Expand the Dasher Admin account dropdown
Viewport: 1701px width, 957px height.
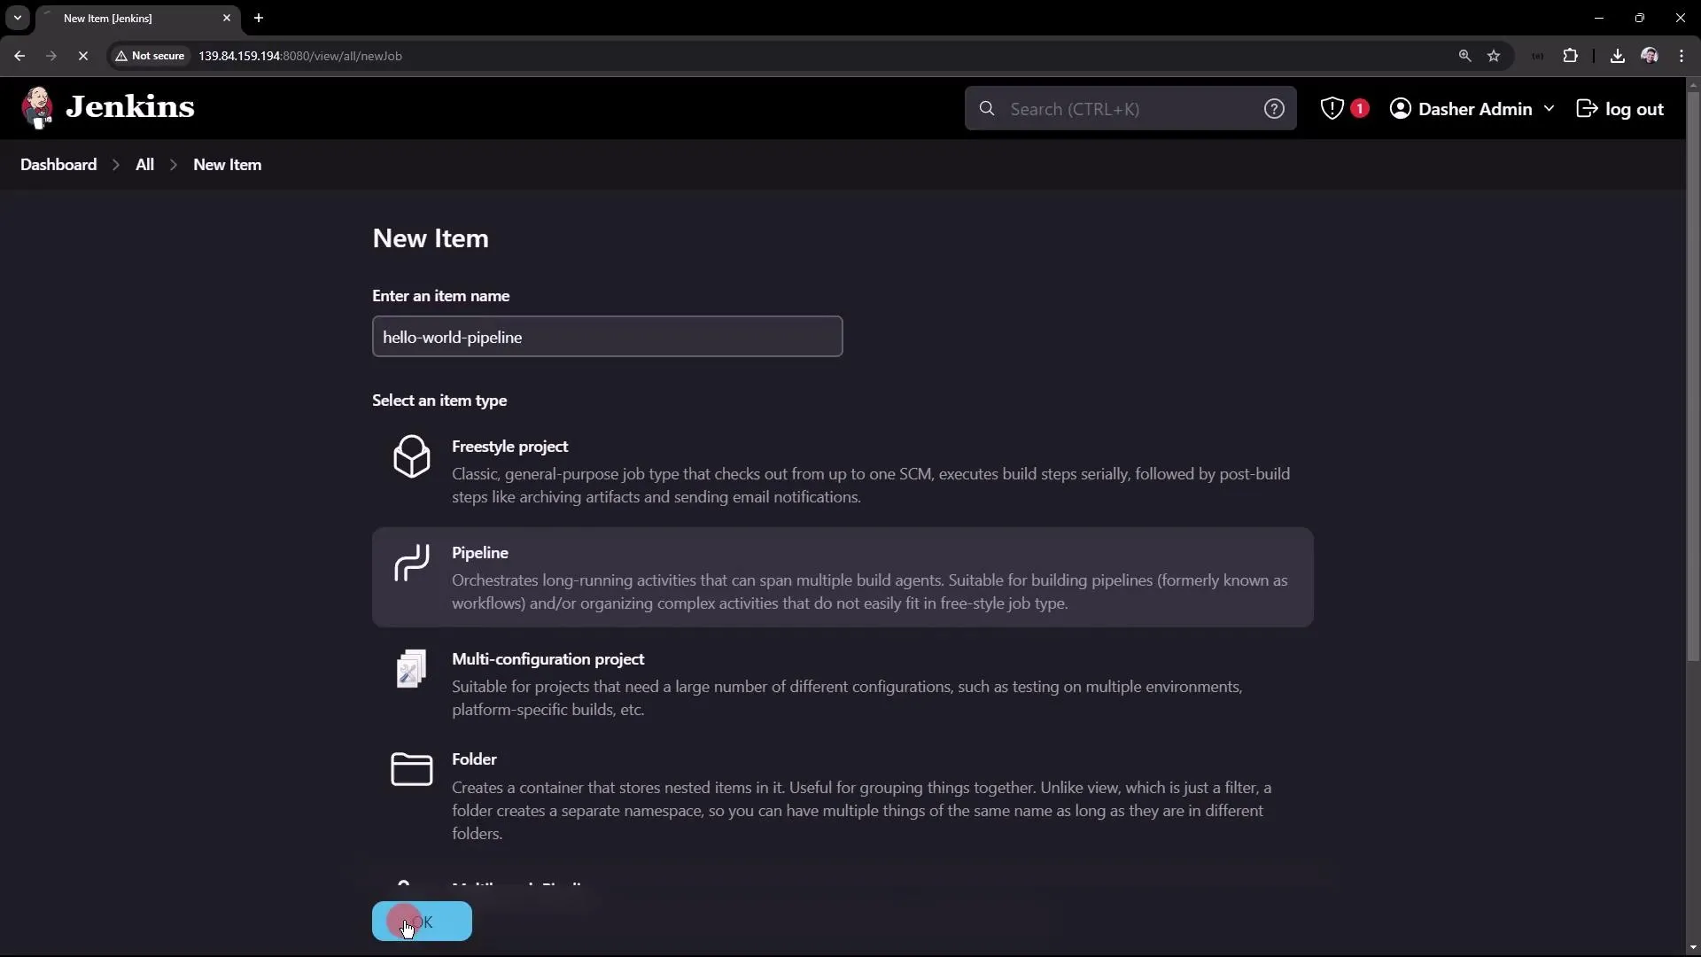click(1551, 108)
